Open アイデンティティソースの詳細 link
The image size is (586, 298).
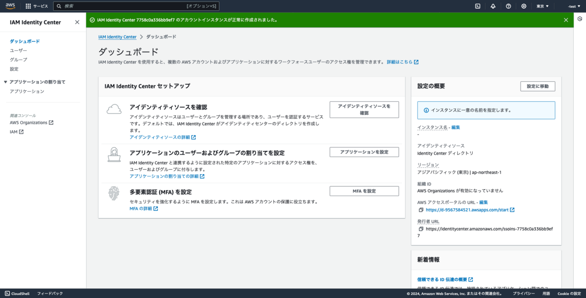pos(163,138)
